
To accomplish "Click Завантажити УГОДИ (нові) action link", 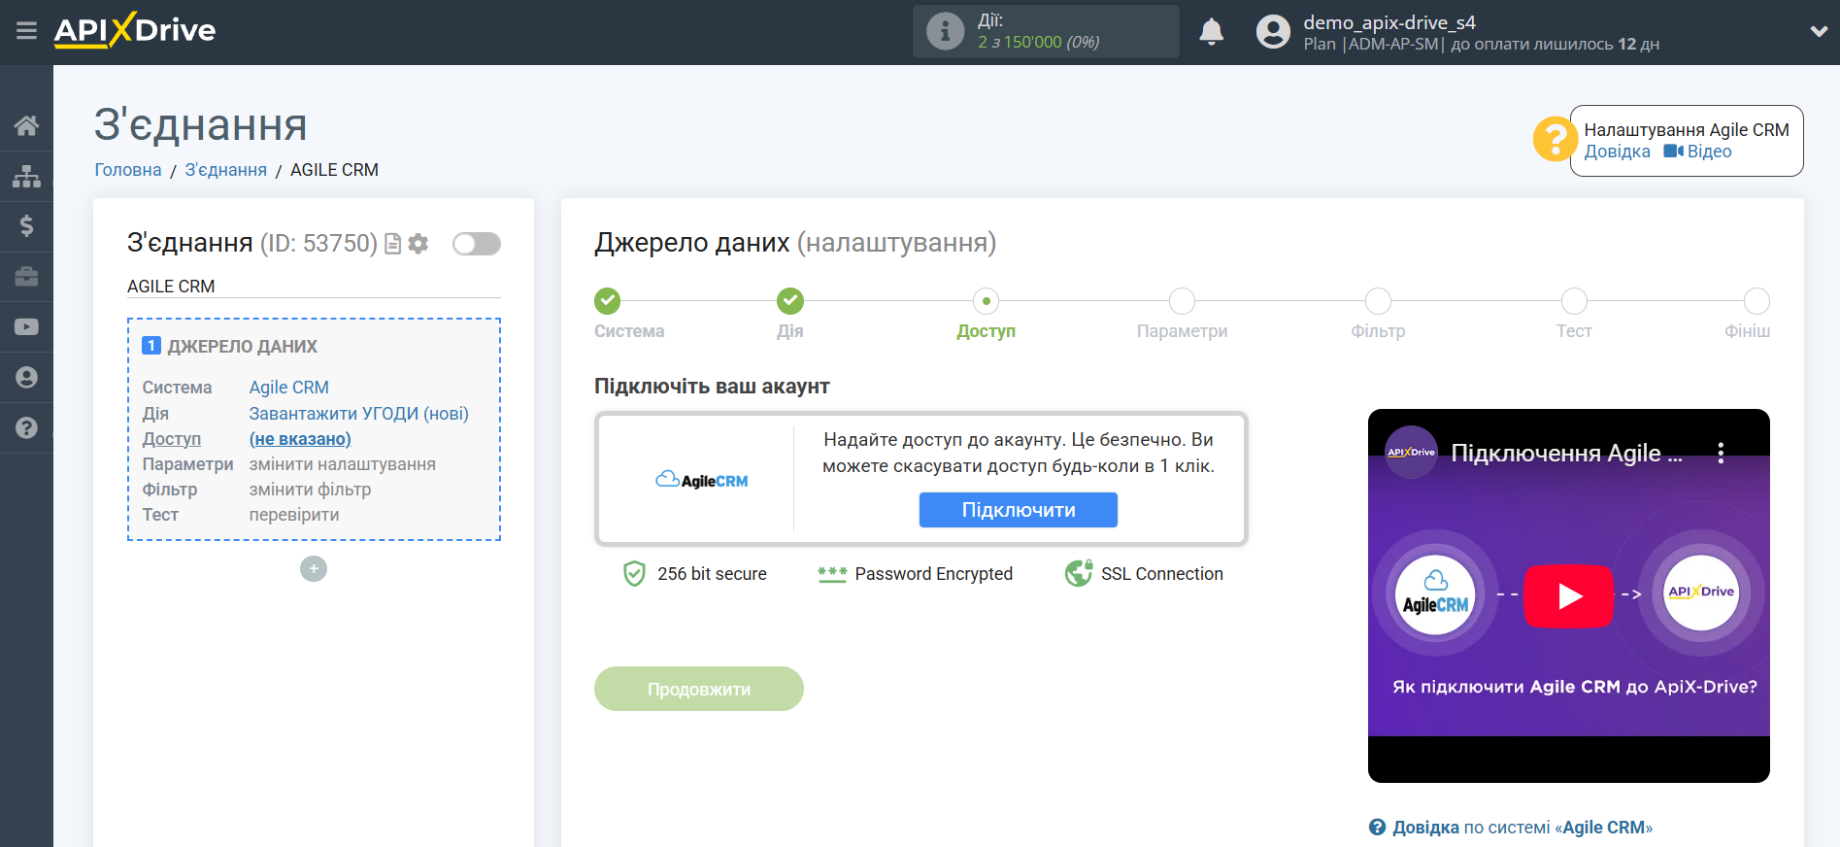I will click(359, 414).
